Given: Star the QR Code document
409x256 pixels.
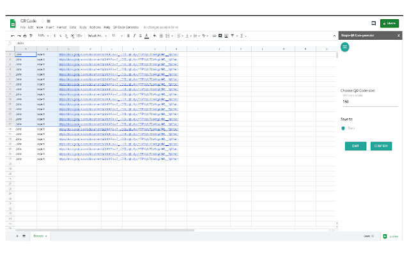Looking at the screenshot, I should pyautogui.click(x=43, y=22).
